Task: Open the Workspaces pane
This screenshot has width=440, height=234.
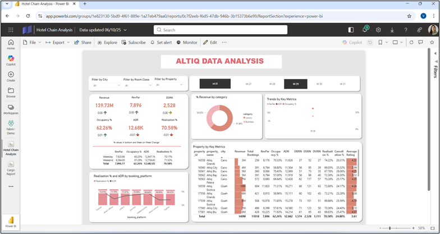Action: click(11, 109)
